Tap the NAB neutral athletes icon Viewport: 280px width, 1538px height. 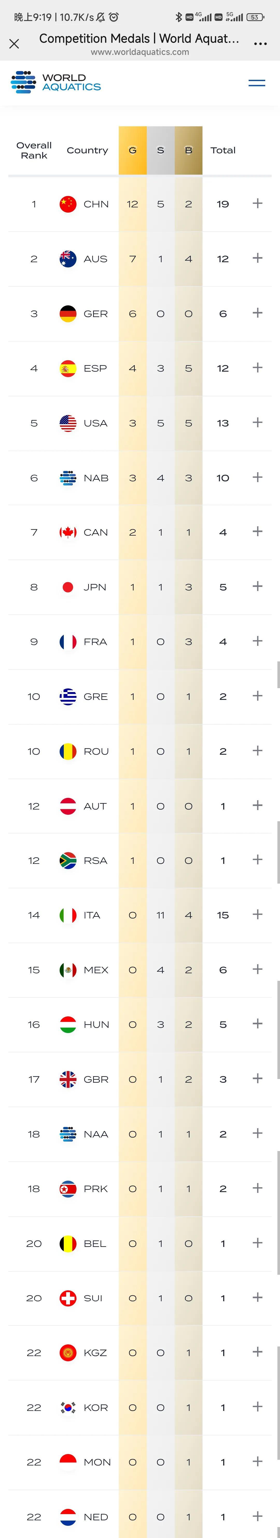(68, 478)
